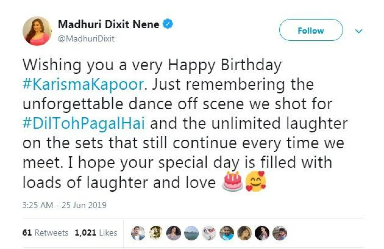Click the birthday cake emoji
The height and width of the screenshot is (249, 384).
(232, 182)
